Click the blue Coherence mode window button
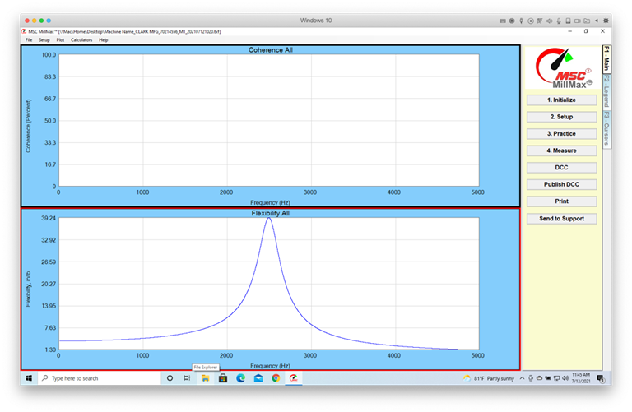 coord(49,21)
